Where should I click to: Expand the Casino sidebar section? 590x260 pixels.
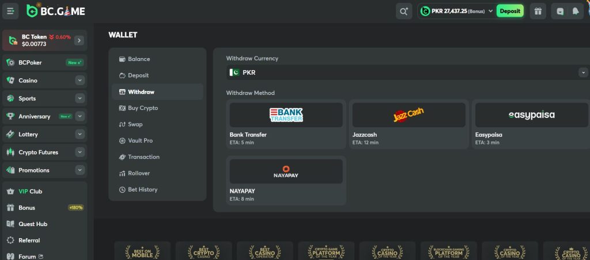click(80, 81)
